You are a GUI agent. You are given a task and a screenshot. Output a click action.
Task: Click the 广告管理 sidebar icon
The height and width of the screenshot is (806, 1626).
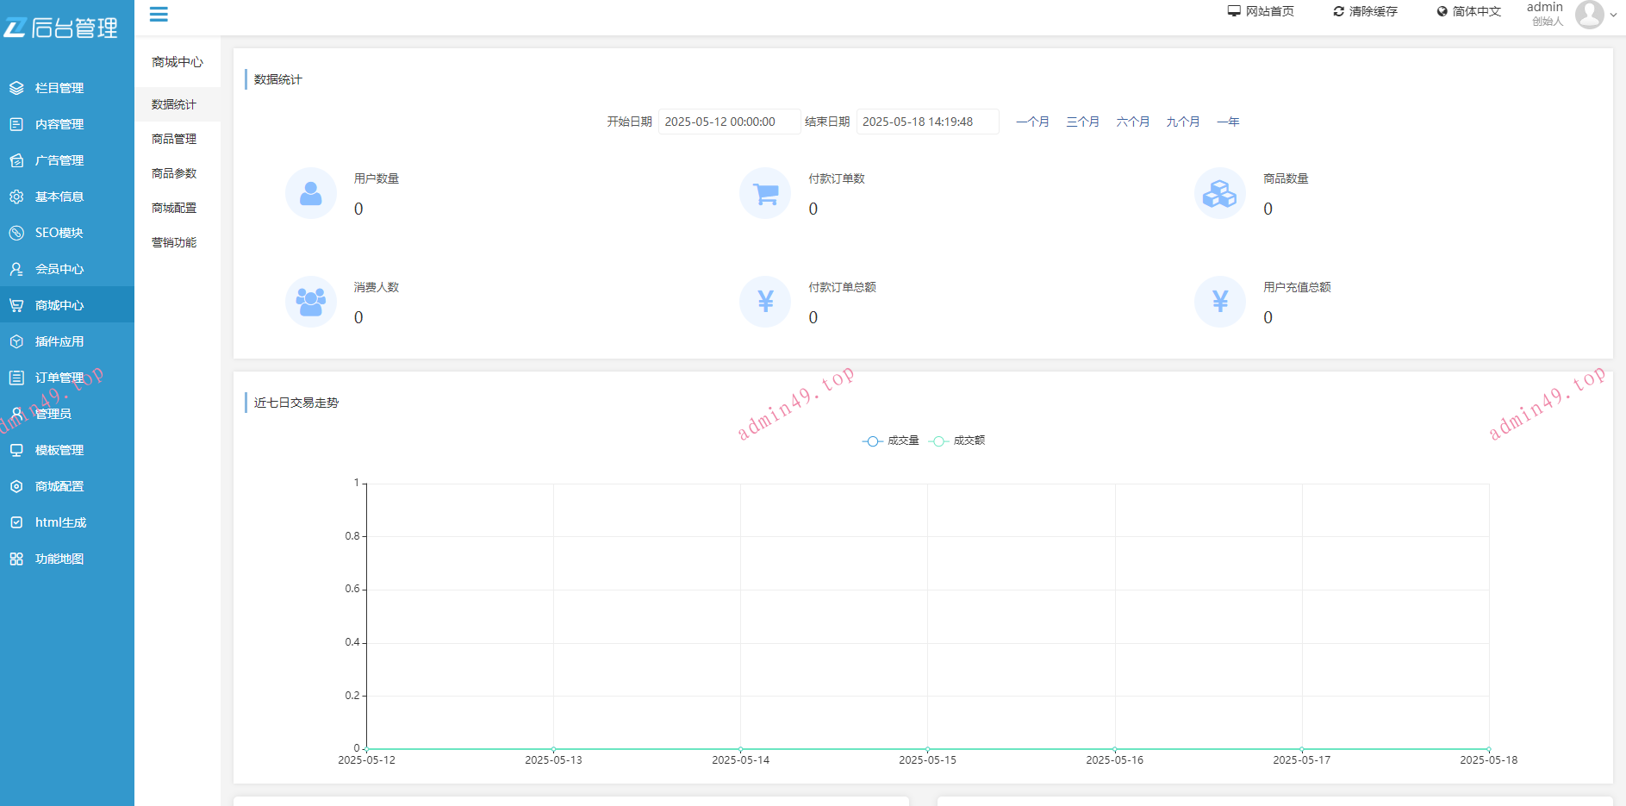click(16, 160)
